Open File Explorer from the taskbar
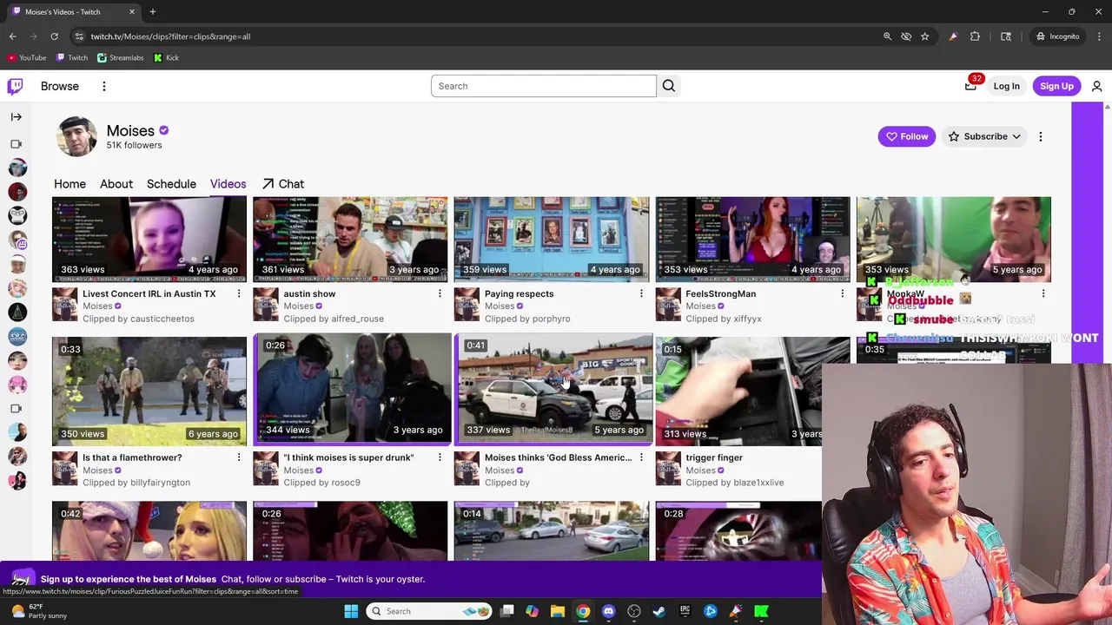The width and height of the screenshot is (1112, 625). (558, 611)
